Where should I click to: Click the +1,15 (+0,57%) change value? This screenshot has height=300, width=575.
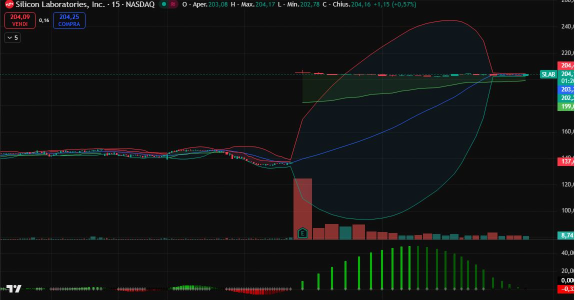point(395,4)
